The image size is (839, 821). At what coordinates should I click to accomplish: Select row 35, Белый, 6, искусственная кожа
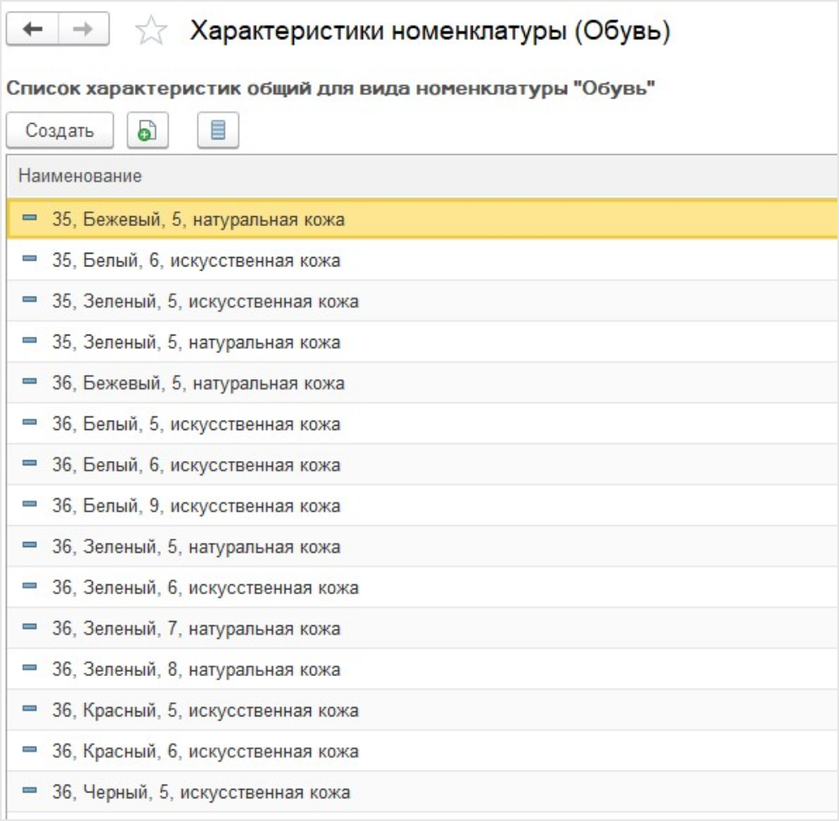[x=195, y=260]
